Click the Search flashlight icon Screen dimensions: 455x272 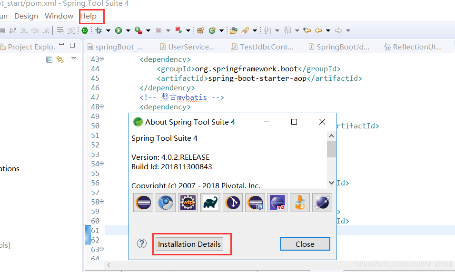click(245, 30)
